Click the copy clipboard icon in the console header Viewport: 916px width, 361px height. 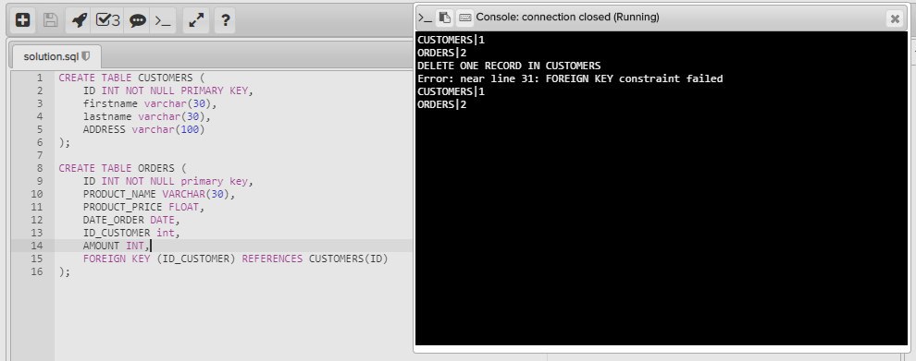pos(444,18)
